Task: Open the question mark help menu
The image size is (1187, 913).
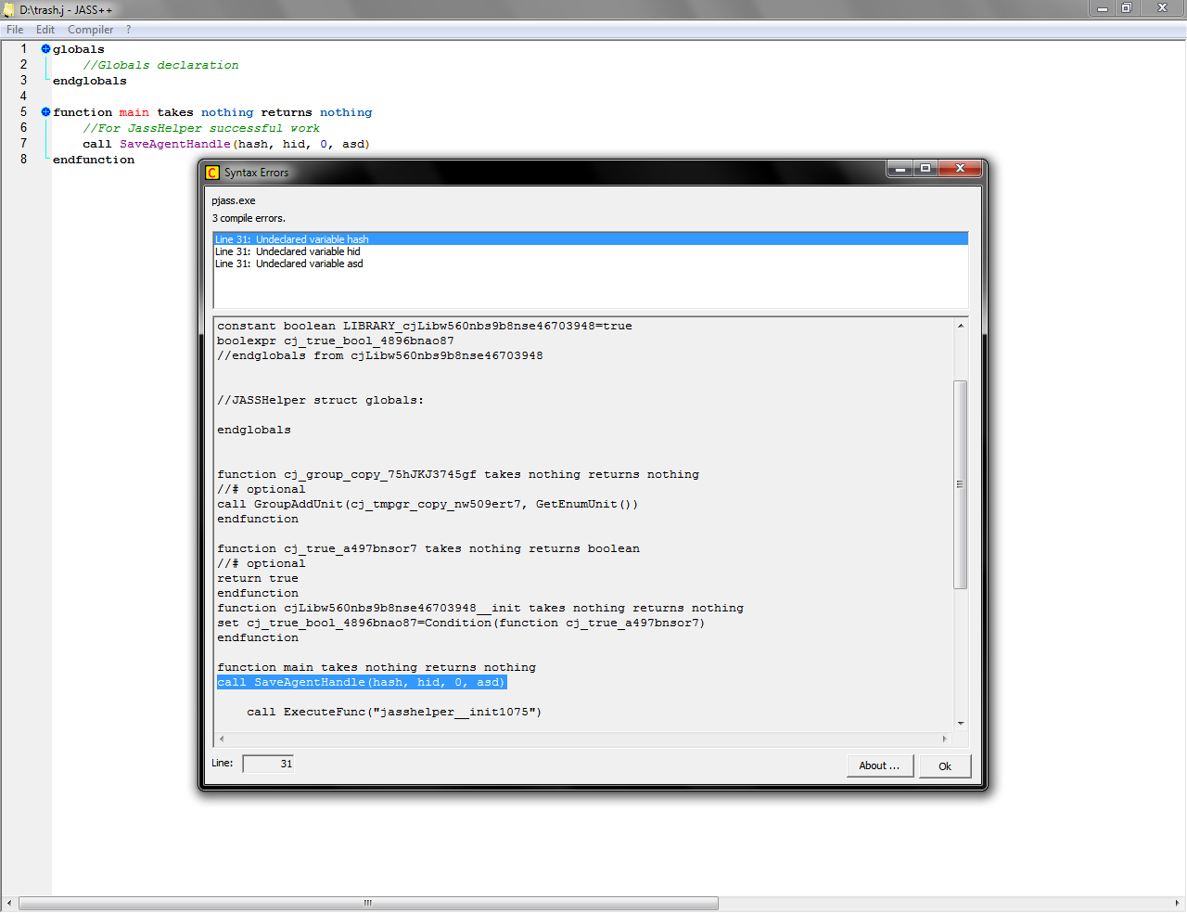Action: point(129,30)
